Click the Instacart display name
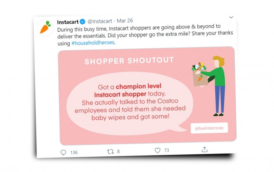The image size is (274, 172). [67, 22]
